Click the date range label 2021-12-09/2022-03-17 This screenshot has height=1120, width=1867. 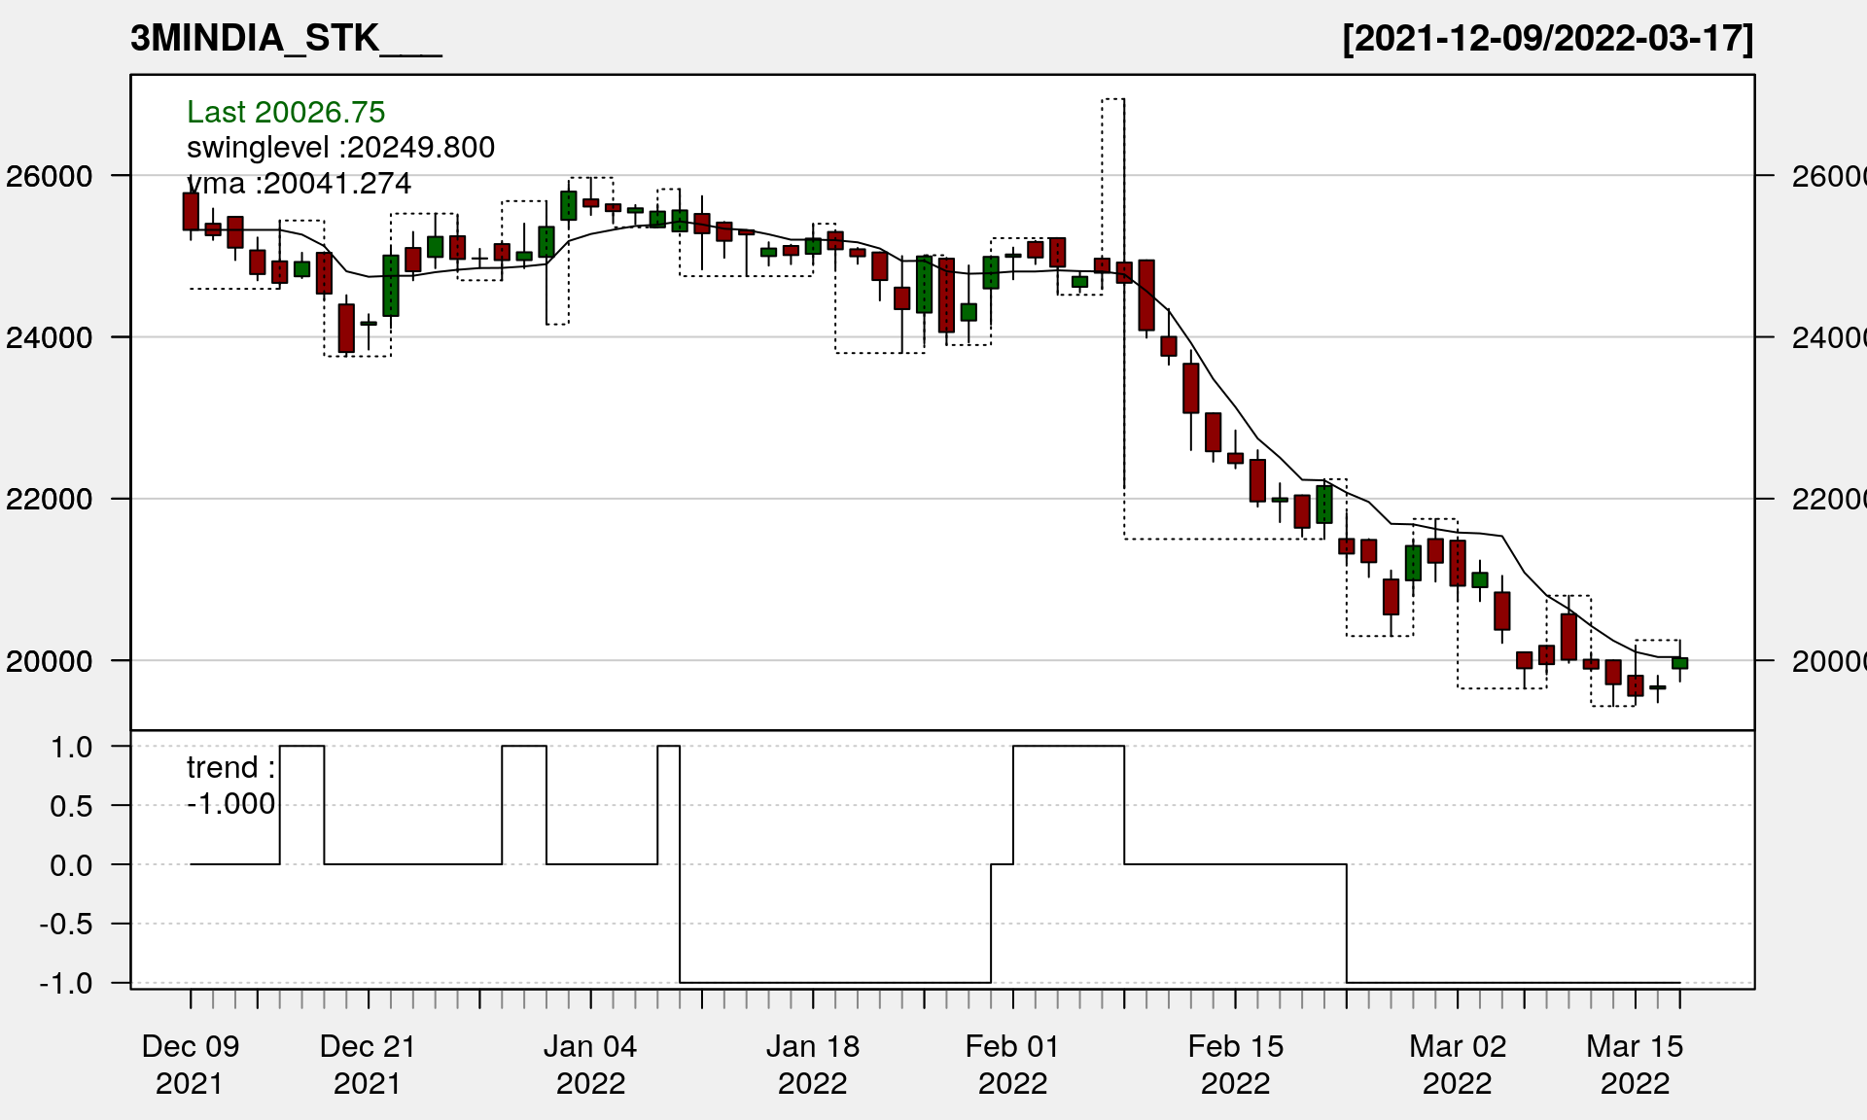tap(1547, 39)
